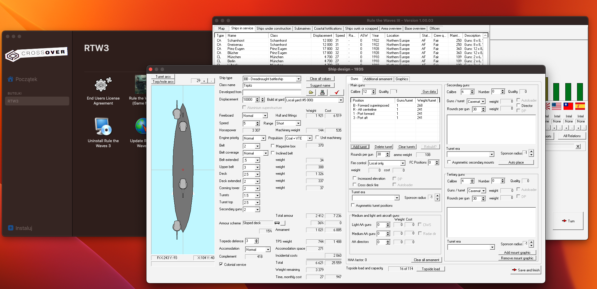Click the red-and-blue flag beside the US flag
597x289 pixels.
[568, 106]
